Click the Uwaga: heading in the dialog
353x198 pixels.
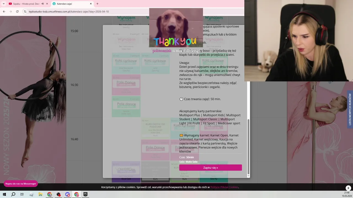click(x=184, y=63)
